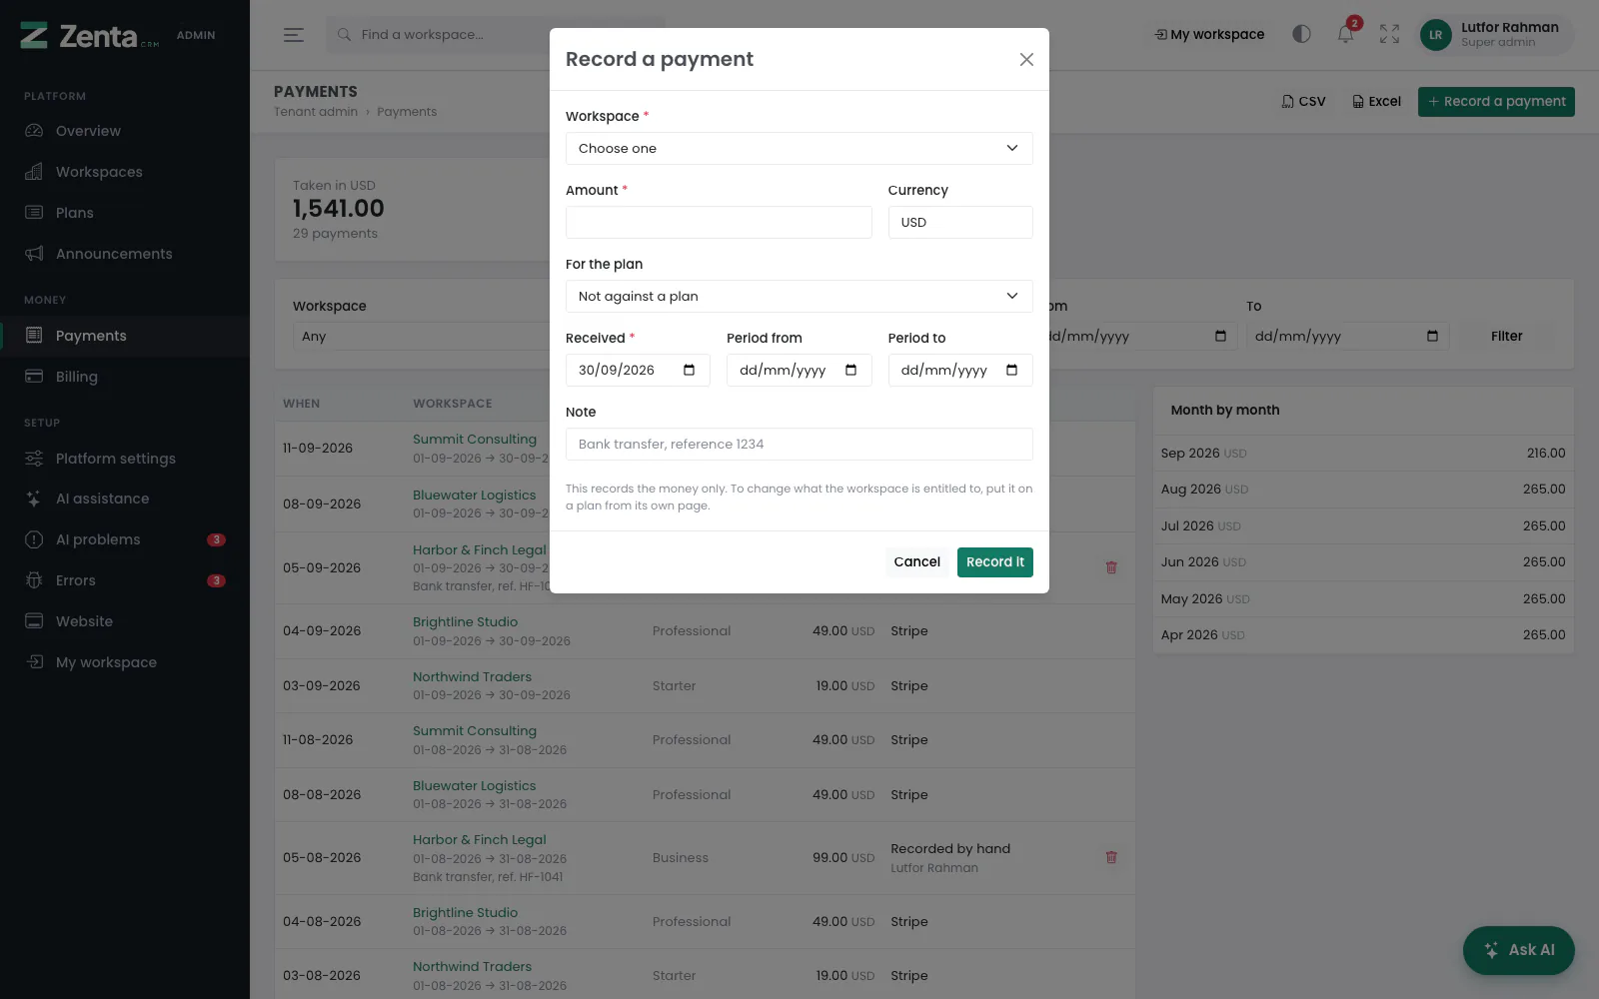The height and width of the screenshot is (999, 1599).
Task: Close the Record a payment dialog
Action: (x=1026, y=60)
